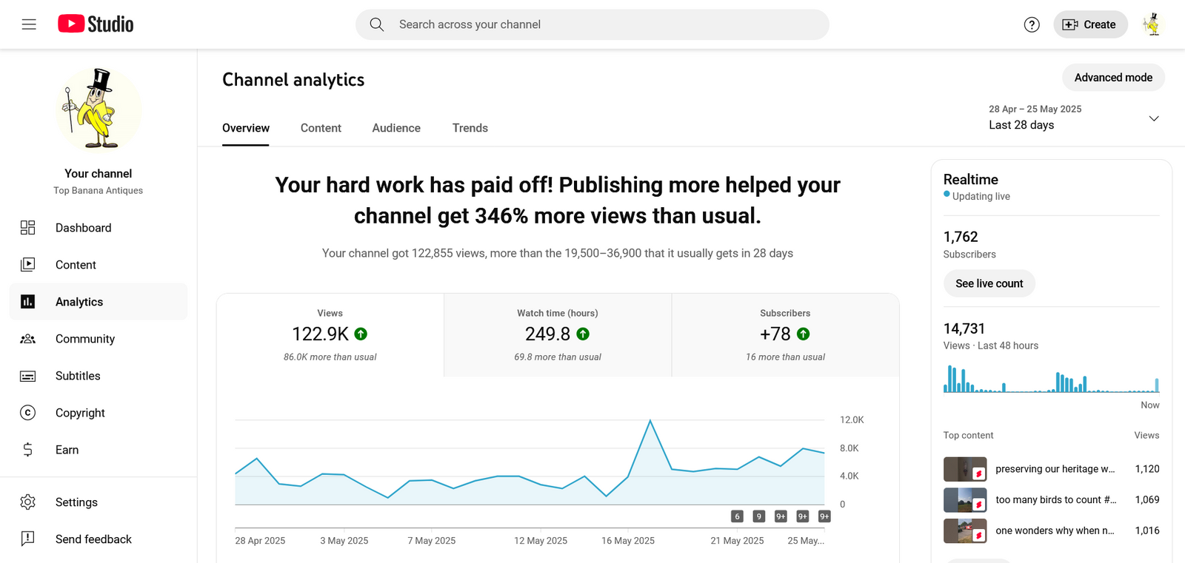Select the Watch time (hours) metric card

coord(557,335)
